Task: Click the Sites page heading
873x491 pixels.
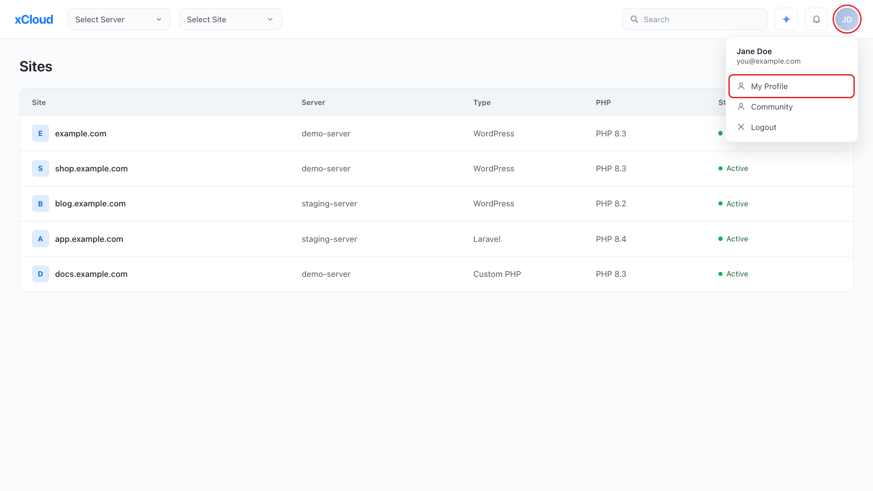Action: (x=36, y=66)
